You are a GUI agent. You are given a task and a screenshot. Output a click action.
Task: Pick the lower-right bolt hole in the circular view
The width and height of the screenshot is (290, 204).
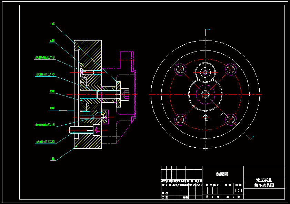pos(231,120)
